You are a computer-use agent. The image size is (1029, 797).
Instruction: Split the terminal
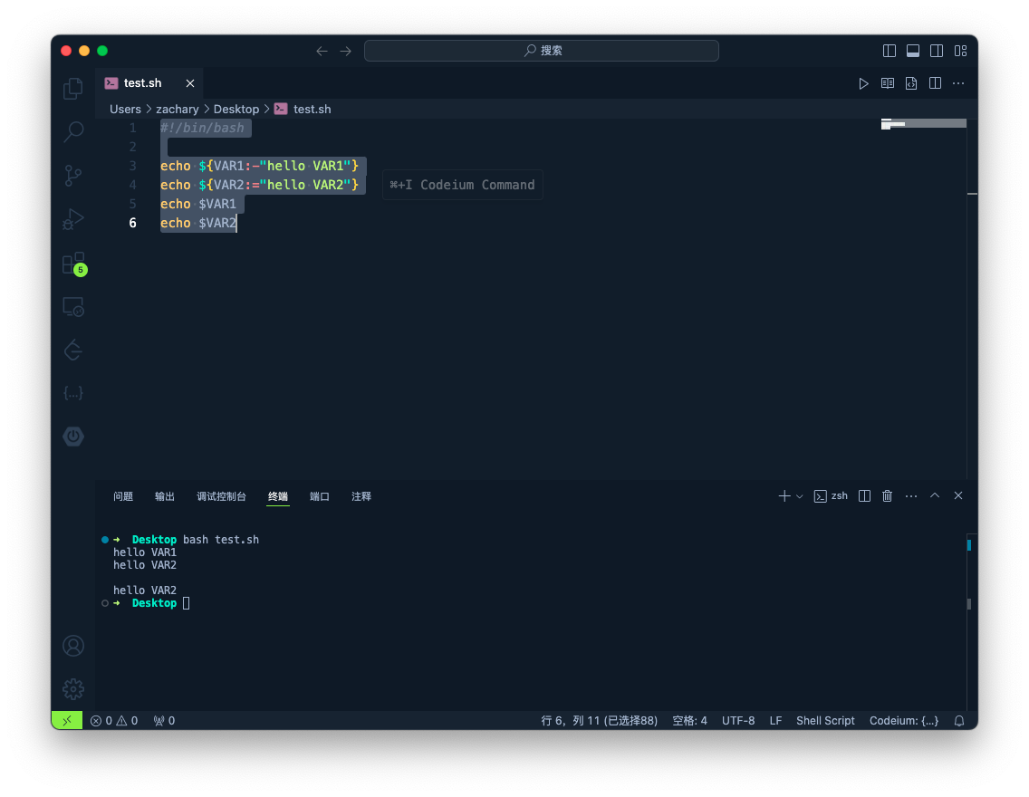865,496
